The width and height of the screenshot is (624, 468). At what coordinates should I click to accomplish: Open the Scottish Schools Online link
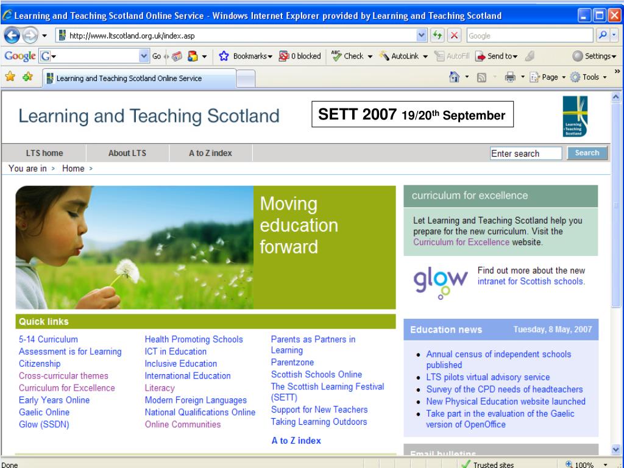pos(316,375)
